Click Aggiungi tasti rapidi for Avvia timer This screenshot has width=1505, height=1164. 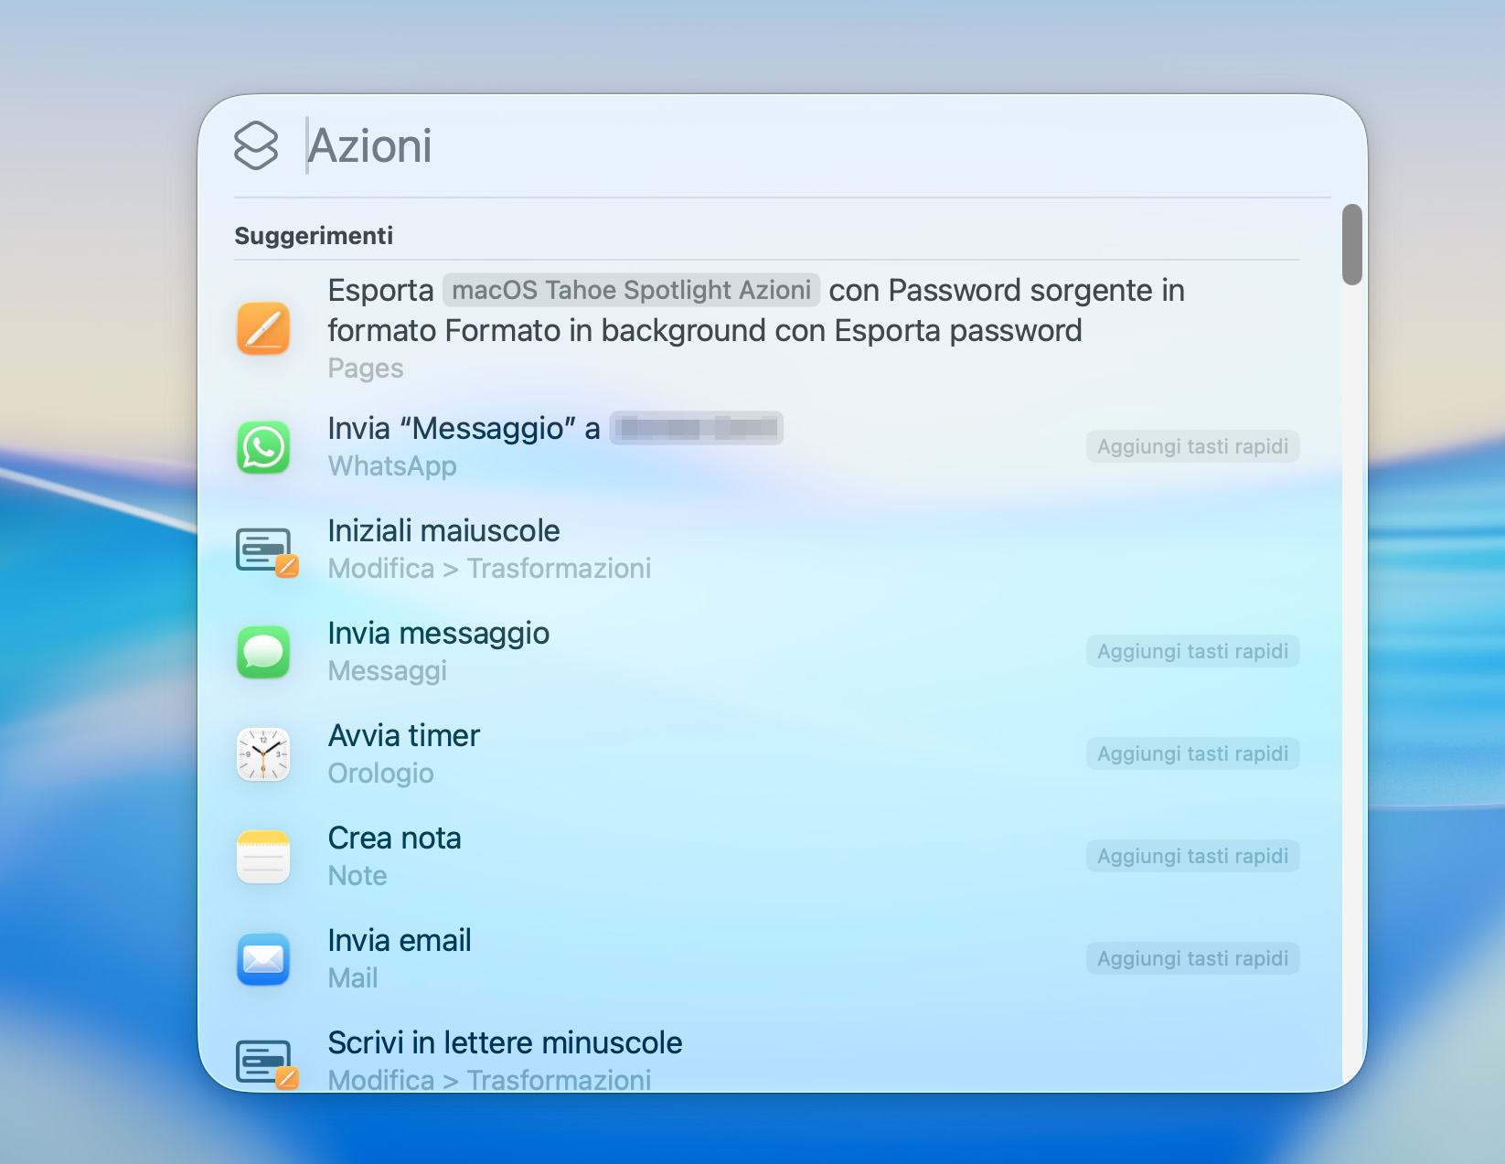[x=1192, y=753]
